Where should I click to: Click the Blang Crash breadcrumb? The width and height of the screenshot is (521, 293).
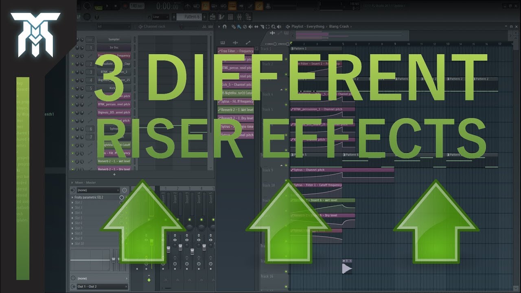click(339, 26)
